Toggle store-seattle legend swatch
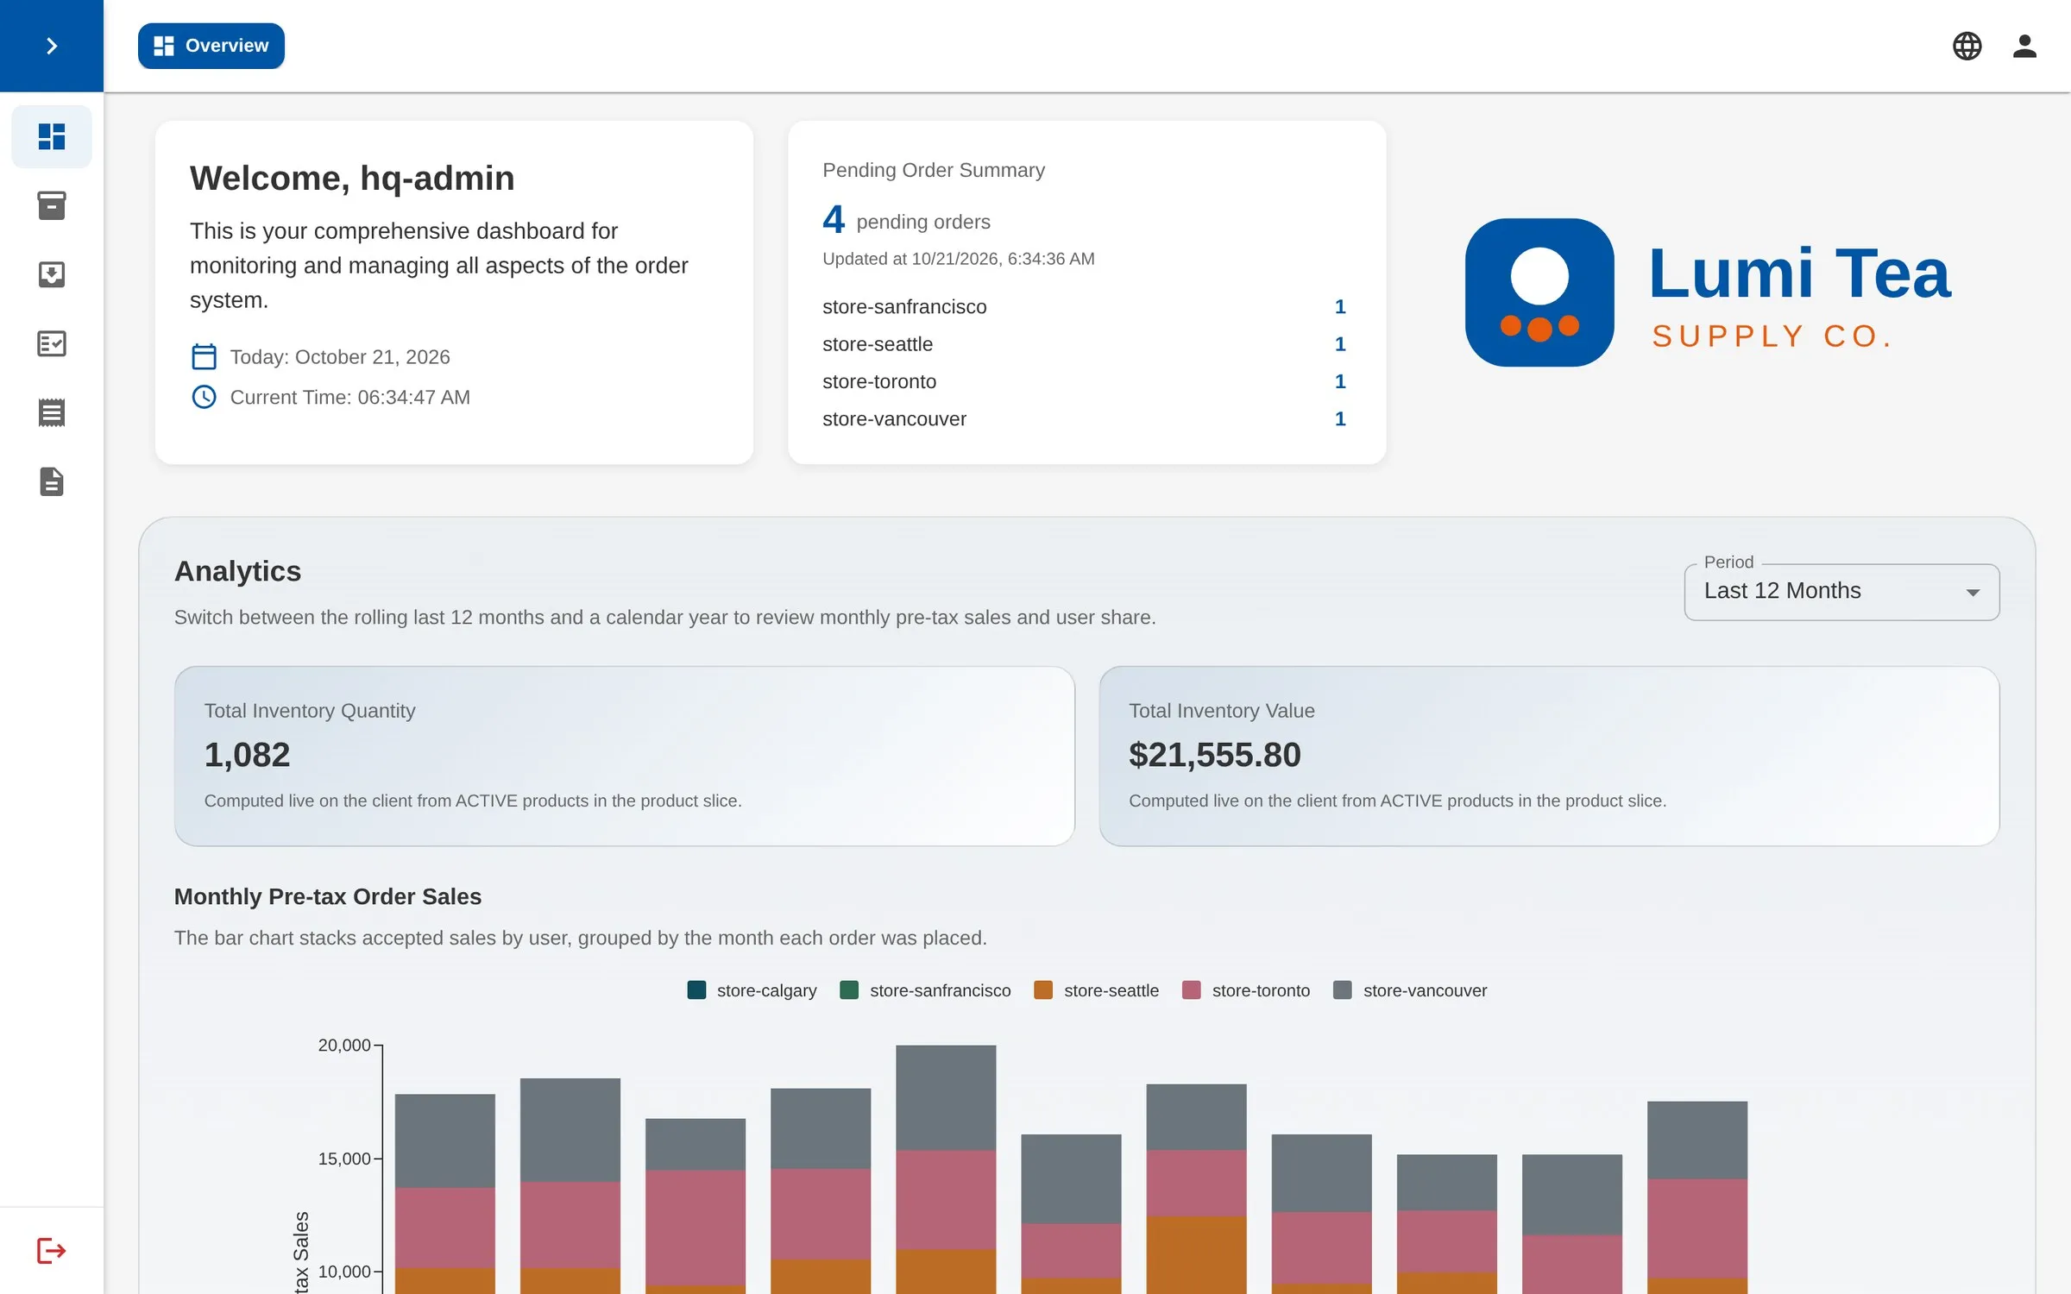The height and width of the screenshot is (1294, 2071). (x=1043, y=989)
